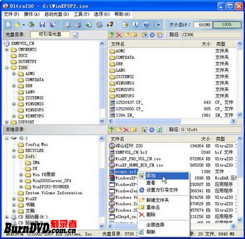
Task: Click 文件名 column header in local file list
Action: coord(117,139)
